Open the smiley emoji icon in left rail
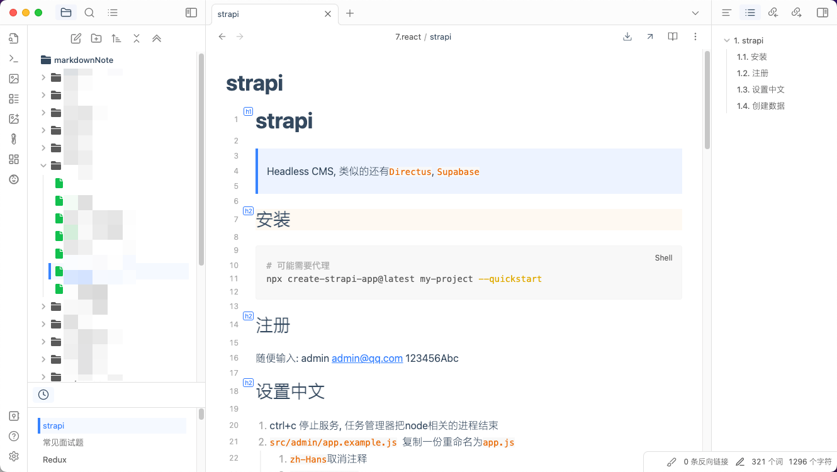837x472 pixels. click(x=14, y=179)
